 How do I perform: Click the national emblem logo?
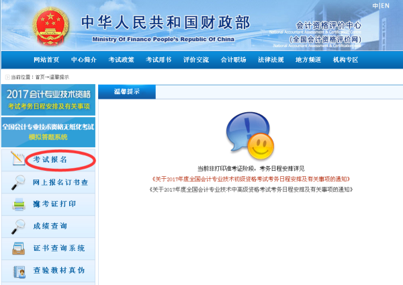click(x=50, y=26)
